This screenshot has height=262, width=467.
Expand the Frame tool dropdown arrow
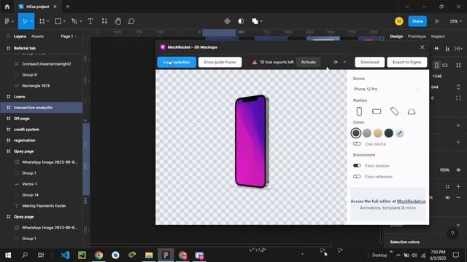tap(48, 21)
